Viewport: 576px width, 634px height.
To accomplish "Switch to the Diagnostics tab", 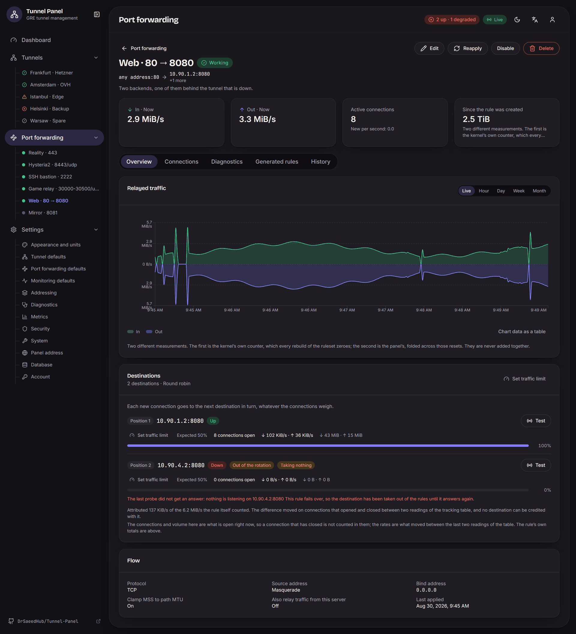I will (x=227, y=162).
